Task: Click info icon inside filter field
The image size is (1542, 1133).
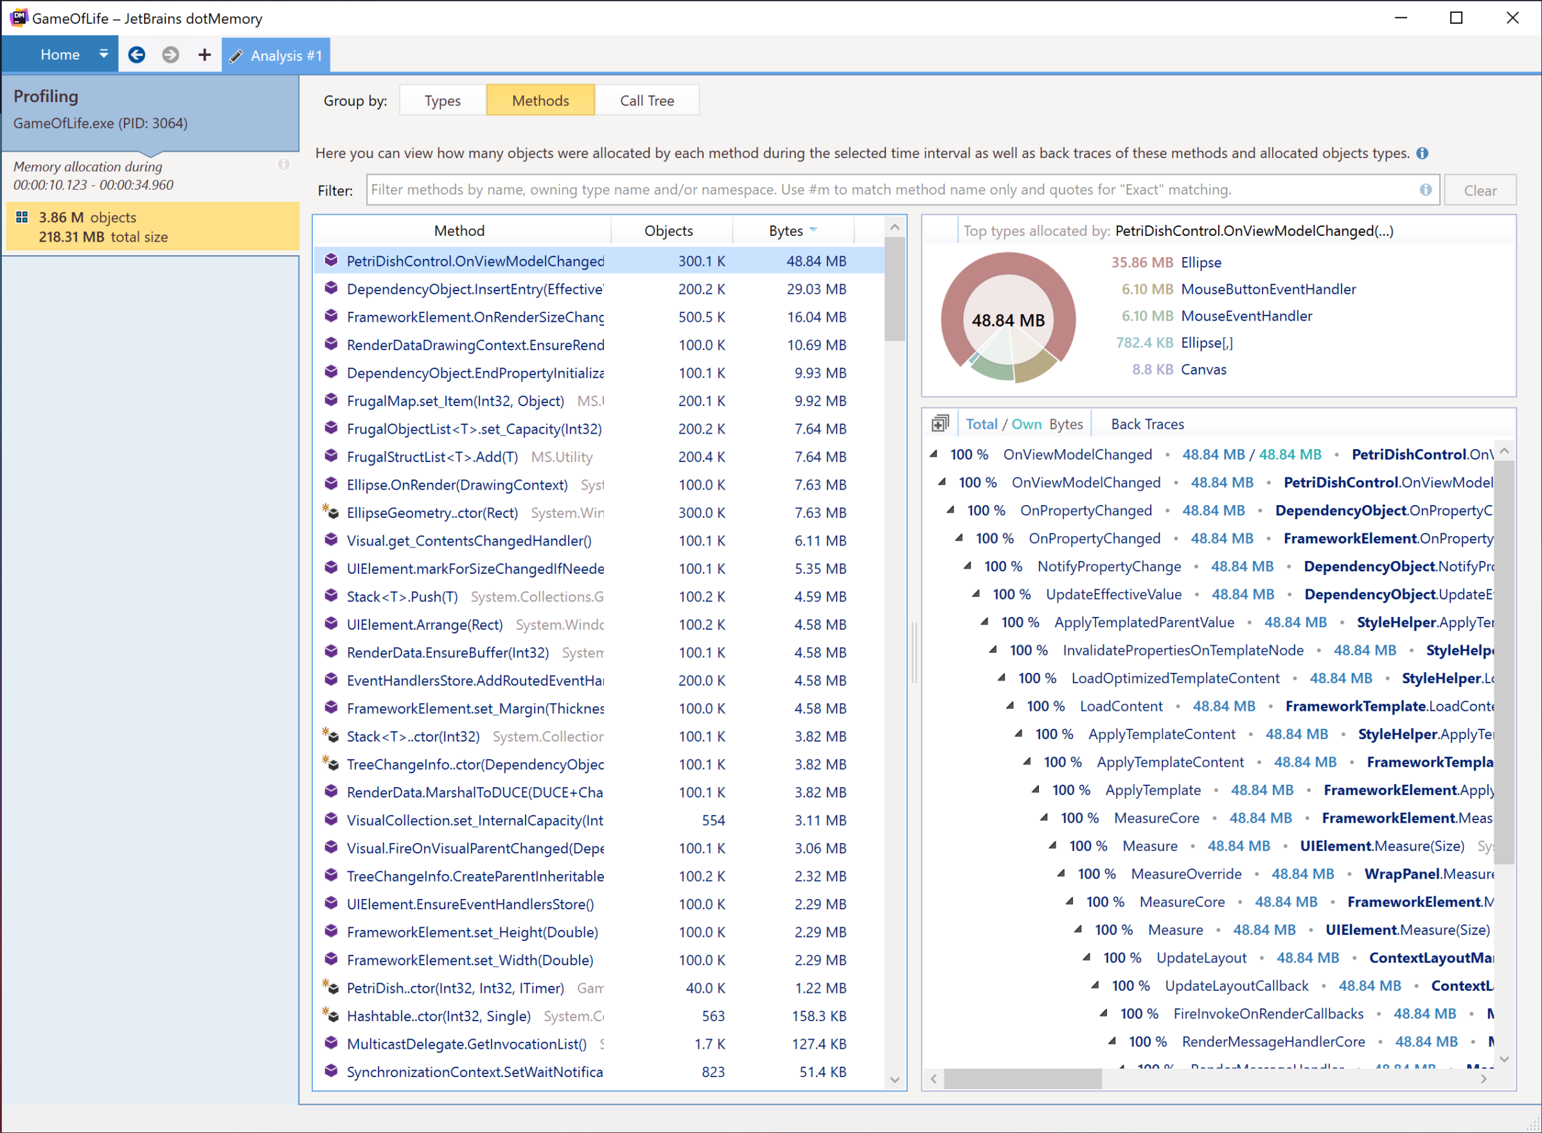Action: (x=1426, y=190)
